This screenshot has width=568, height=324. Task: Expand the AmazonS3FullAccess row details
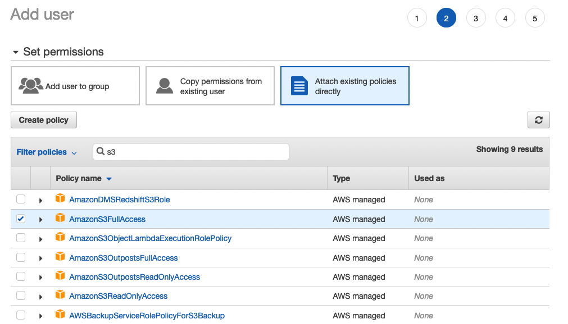pyautogui.click(x=40, y=220)
